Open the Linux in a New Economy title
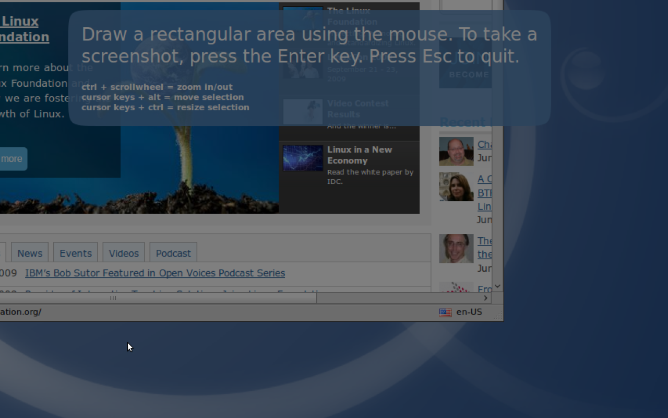 tap(359, 155)
